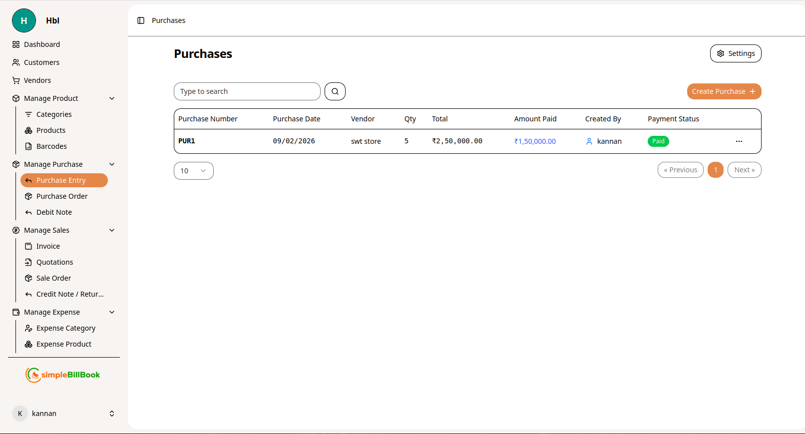This screenshot has width=805, height=434.
Task: Open the Settings button
Action: [735, 53]
